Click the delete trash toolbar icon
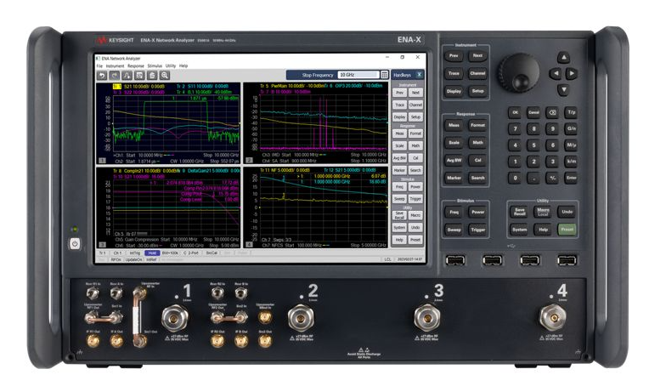The height and width of the screenshot is (392, 649). [152, 75]
